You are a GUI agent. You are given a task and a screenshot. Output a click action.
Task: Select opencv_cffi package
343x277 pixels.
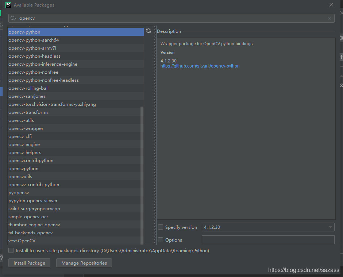click(74, 136)
